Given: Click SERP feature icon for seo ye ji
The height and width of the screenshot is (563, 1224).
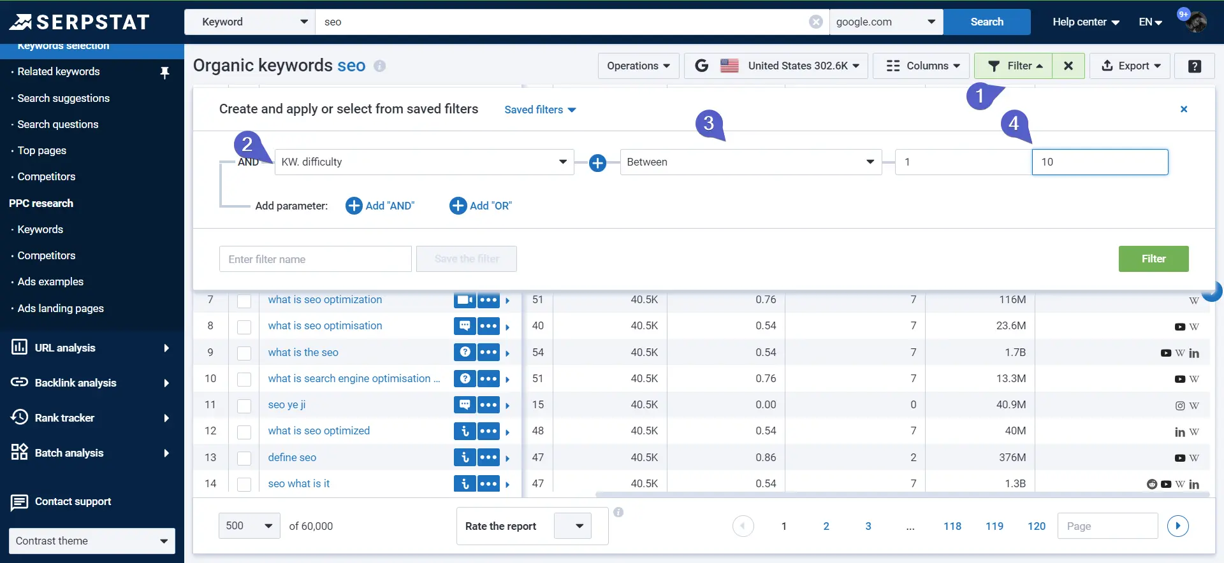Looking at the screenshot, I should [465, 404].
